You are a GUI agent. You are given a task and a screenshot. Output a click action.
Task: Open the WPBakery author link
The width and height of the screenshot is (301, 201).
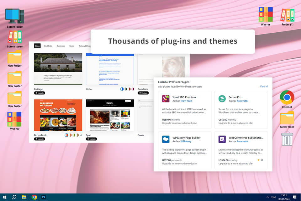(x=186, y=141)
